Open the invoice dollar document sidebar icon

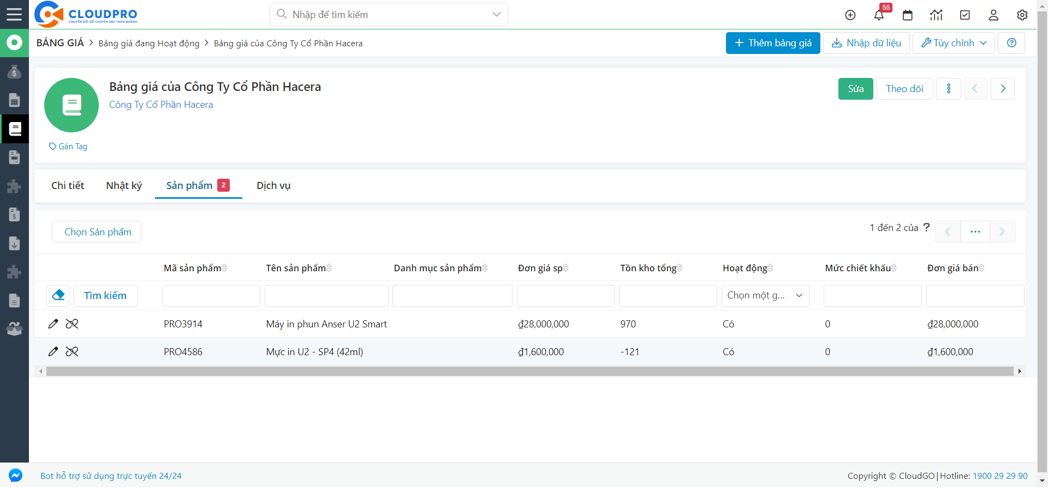click(14, 215)
